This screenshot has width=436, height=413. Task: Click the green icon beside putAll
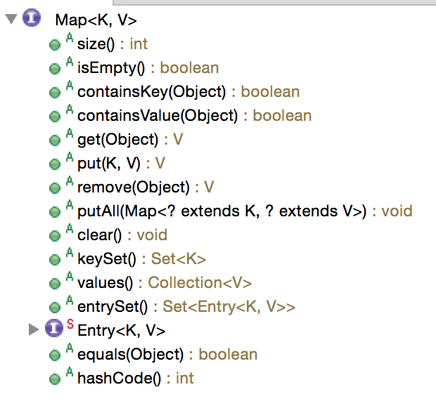pyautogui.click(x=55, y=211)
